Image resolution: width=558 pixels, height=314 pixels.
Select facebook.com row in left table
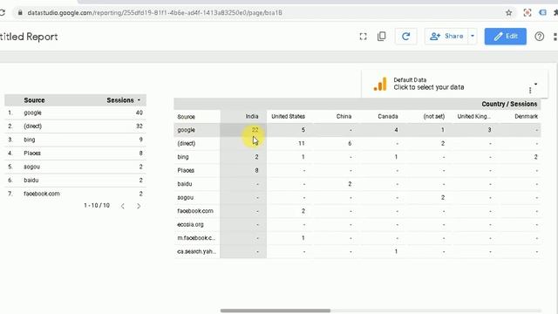pyautogui.click(x=76, y=194)
